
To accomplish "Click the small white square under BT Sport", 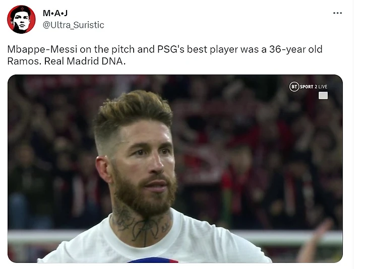I will click(x=323, y=95).
